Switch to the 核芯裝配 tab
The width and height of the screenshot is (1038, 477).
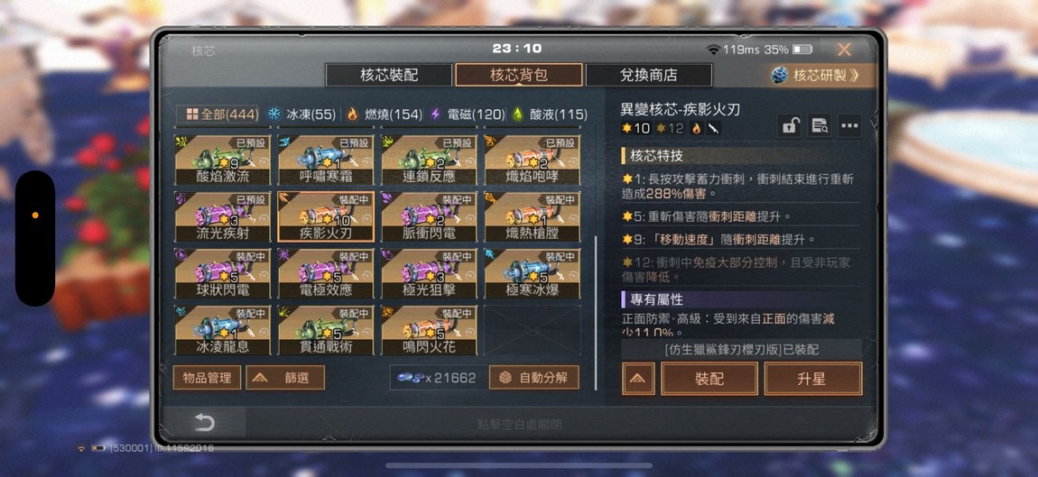[x=389, y=75]
